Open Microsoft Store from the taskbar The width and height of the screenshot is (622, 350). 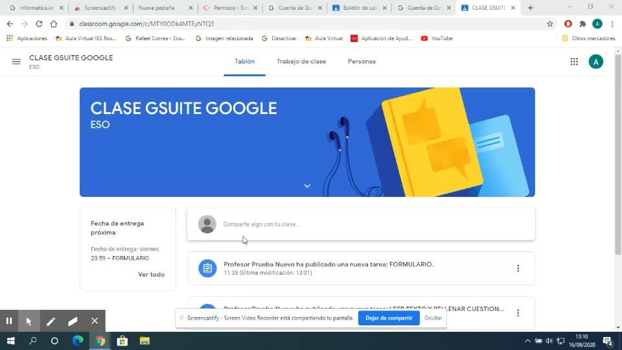pos(122,341)
